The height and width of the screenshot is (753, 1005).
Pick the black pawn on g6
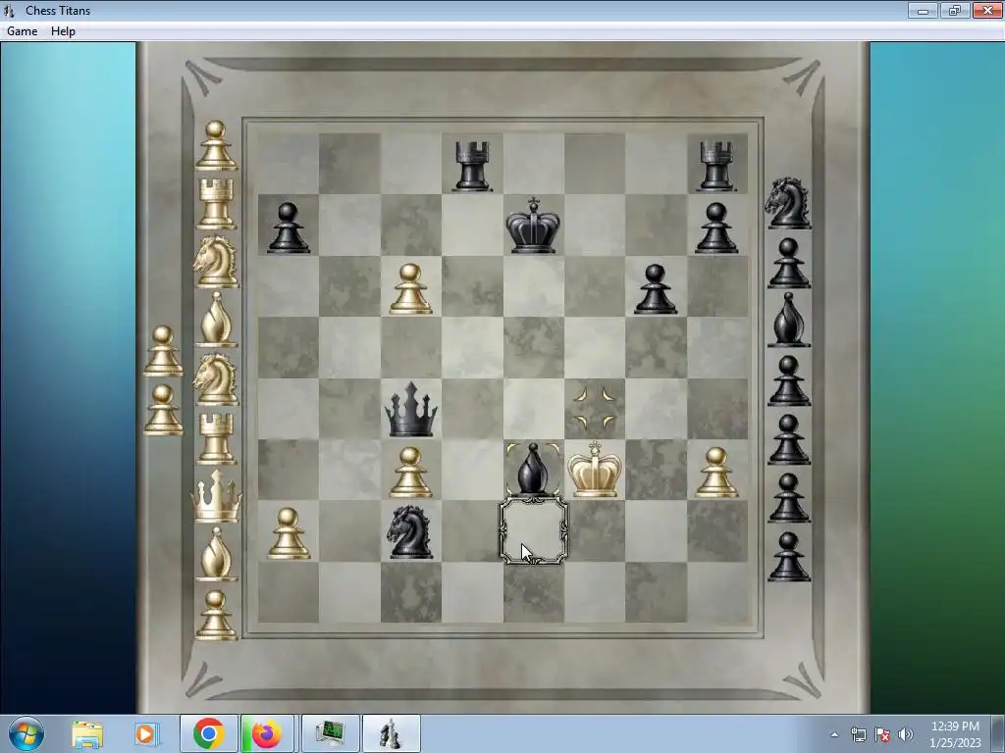(656, 289)
